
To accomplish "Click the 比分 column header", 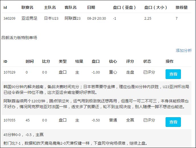I will (46, 61).
